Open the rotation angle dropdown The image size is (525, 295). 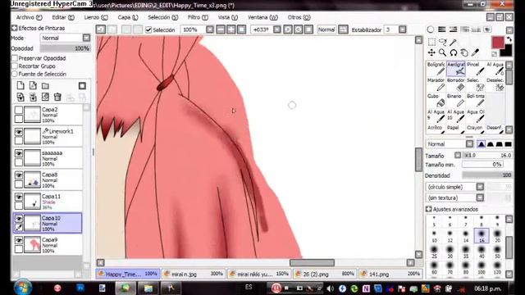277,29
